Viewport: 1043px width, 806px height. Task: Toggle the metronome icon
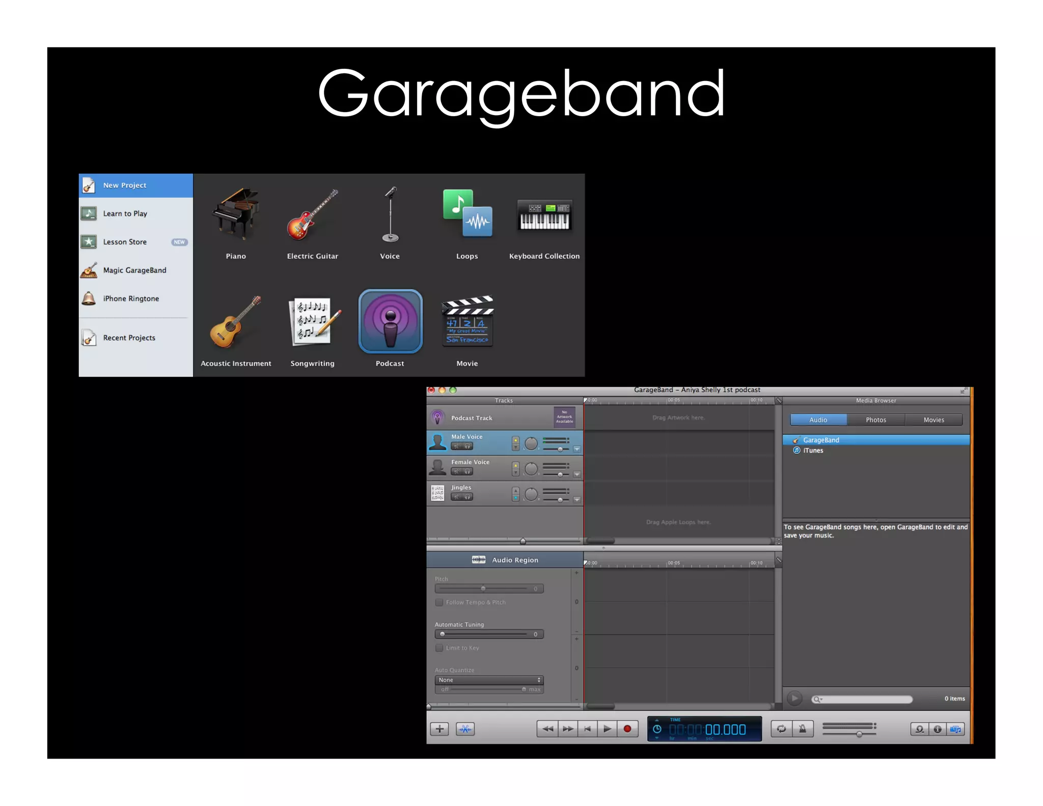[803, 729]
